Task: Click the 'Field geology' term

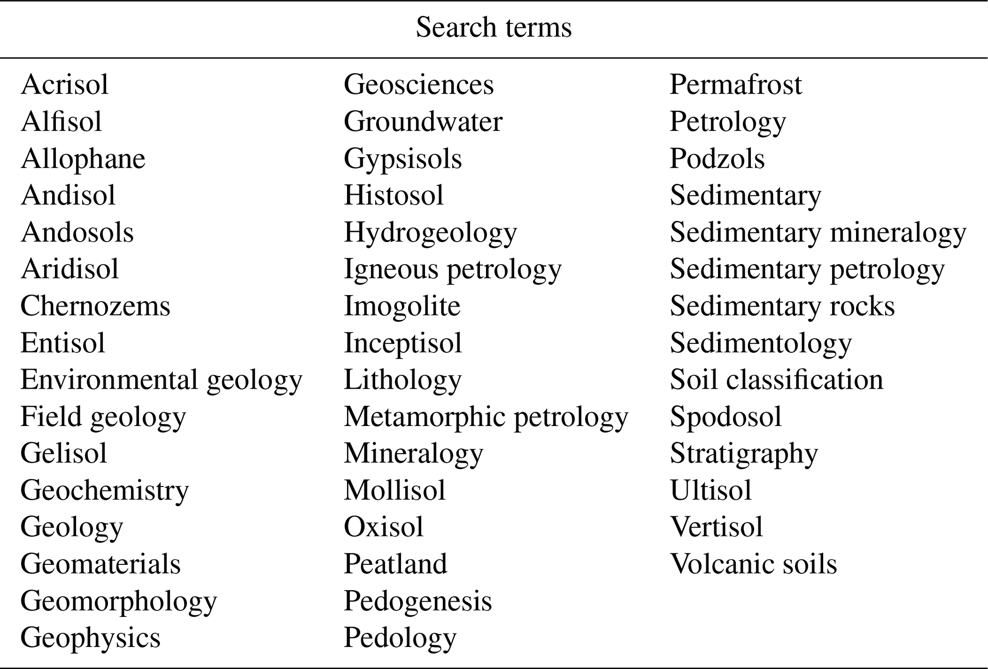Action: 103,417
